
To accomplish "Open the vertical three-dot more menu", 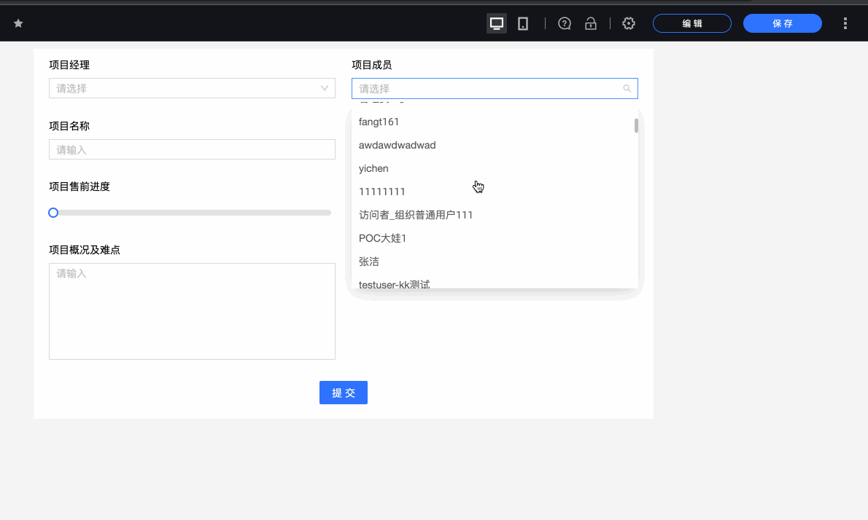I will [845, 23].
